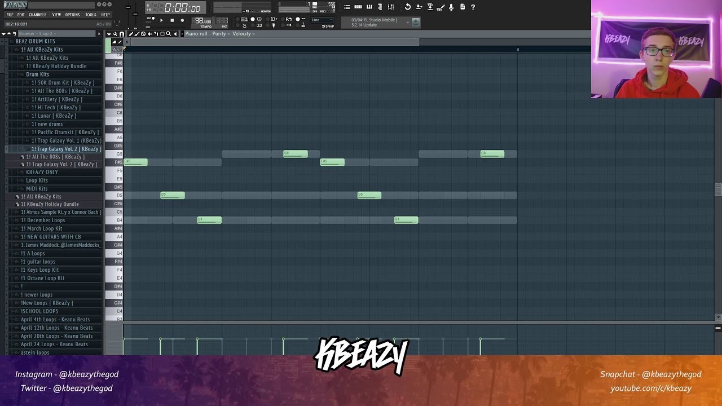This screenshot has width=722, height=406.
Task: Select the Paint brush tool in piano roll
Action: click(x=137, y=34)
